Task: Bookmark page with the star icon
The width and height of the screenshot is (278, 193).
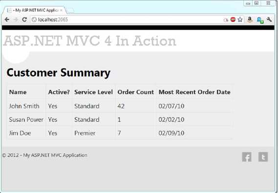Action: tap(240, 20)
